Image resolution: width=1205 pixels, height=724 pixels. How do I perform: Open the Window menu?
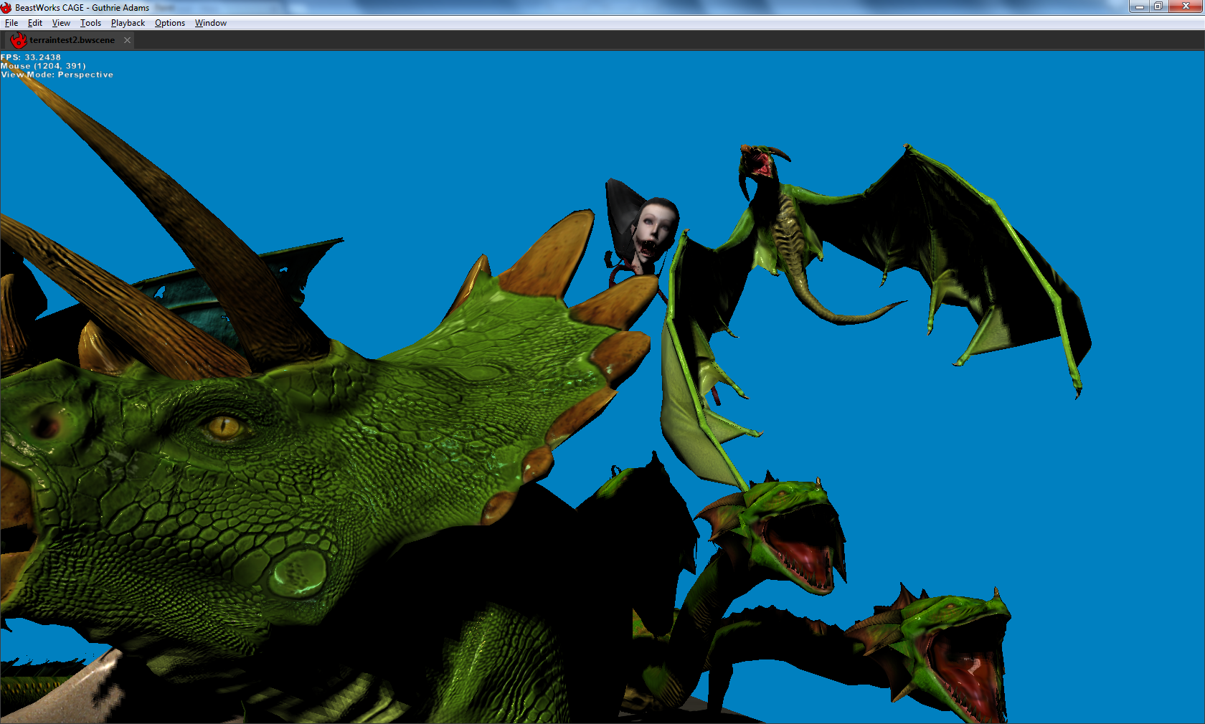[211, 23]
